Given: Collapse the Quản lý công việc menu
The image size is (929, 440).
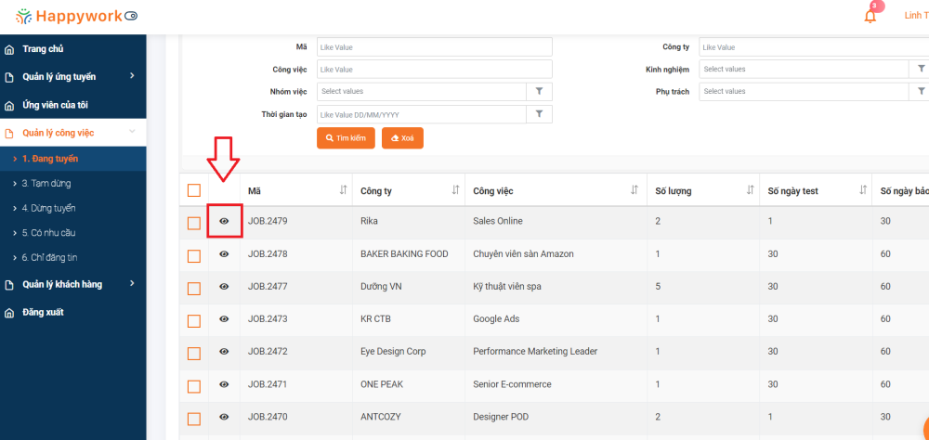Looking at the screenshot, I should click(x=132, y=133).
